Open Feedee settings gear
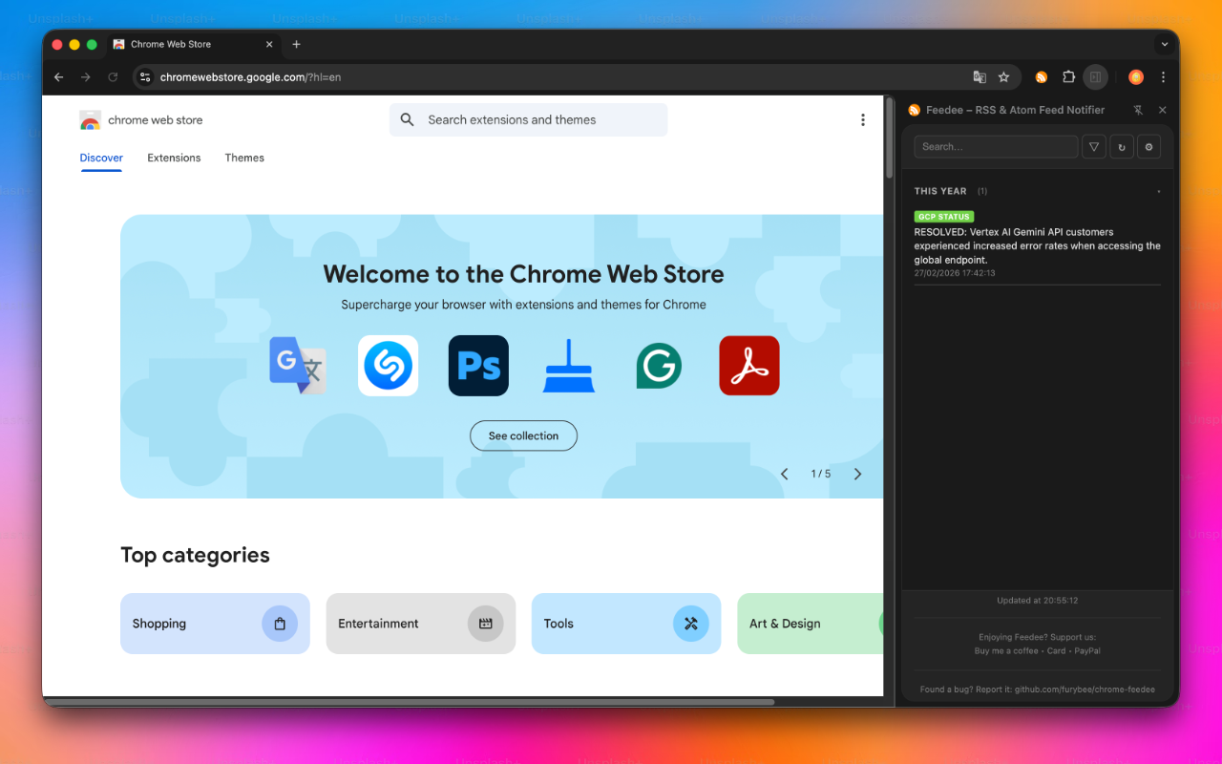Viewport: 1222px width, 764px height. coord(1148,147)
